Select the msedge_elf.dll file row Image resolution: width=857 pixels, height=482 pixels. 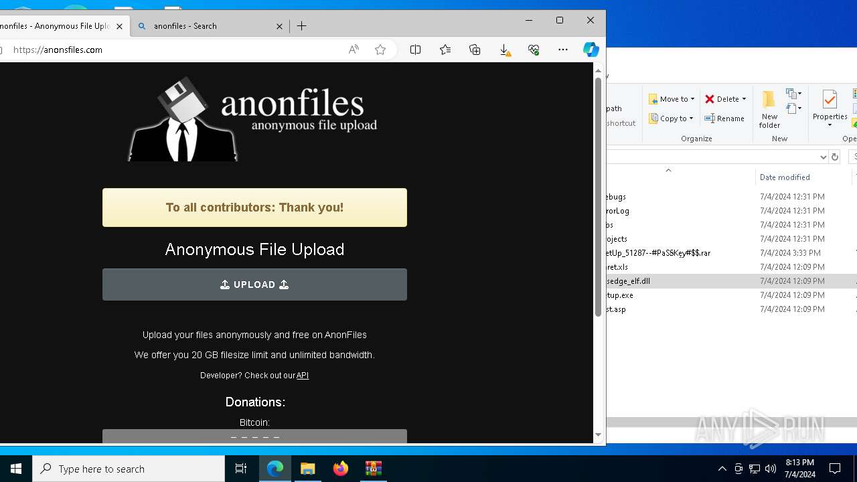(731, 281)
